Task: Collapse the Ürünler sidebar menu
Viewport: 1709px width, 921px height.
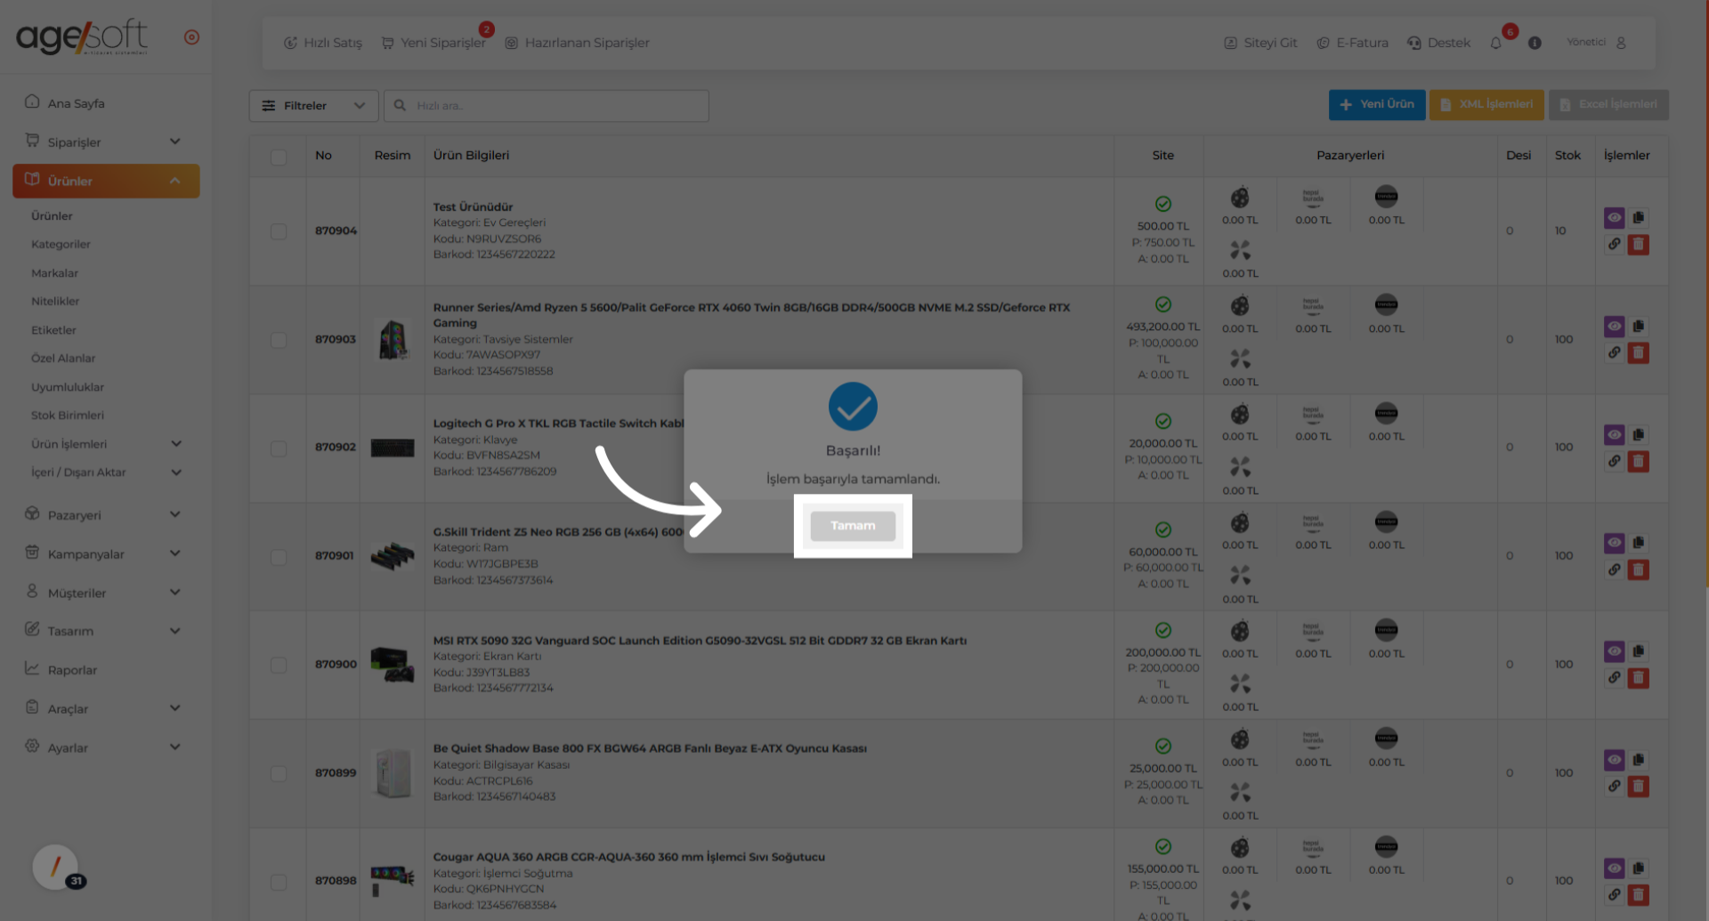Action: coord(106,181)
